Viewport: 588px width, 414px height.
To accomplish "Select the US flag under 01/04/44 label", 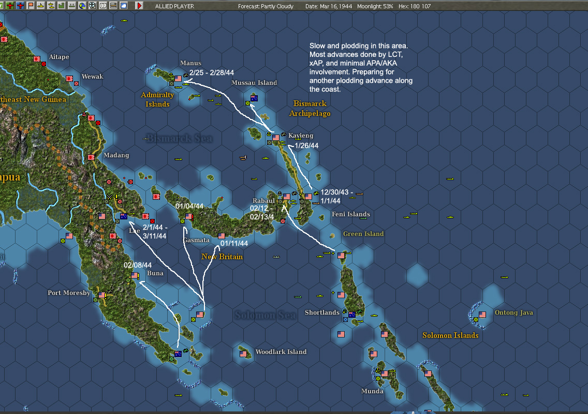I will 189,216.
